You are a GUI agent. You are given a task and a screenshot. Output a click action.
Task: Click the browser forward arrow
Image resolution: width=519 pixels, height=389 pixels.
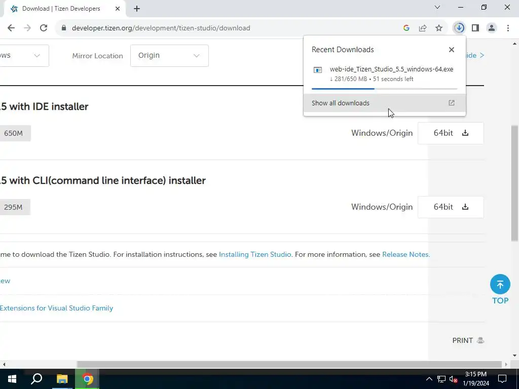tap(27, 28)
